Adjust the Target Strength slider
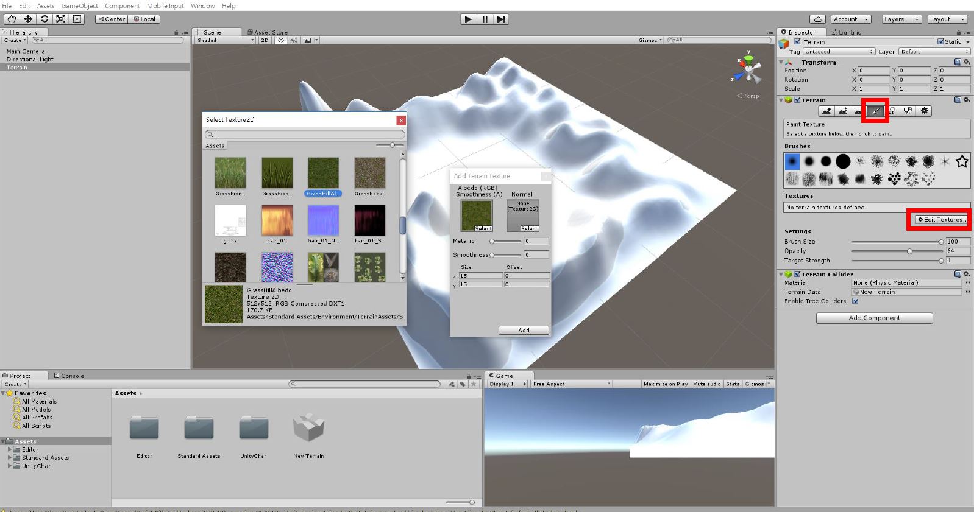974x512 pixels. [x=896, y=260]
